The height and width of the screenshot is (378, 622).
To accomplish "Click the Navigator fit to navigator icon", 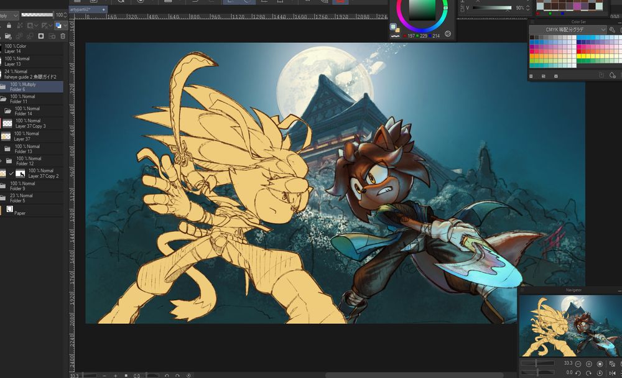I will tap(612, 364).
